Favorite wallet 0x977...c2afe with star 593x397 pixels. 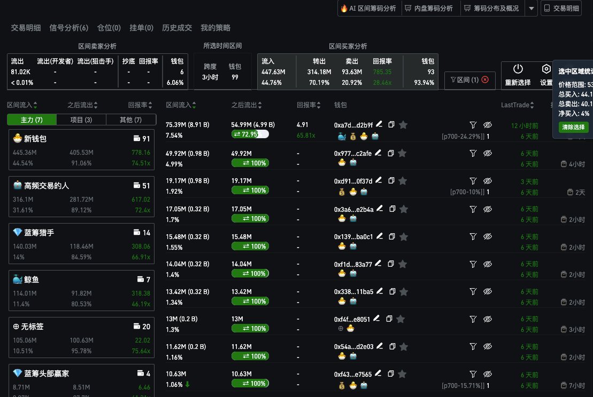pos(403,153)
